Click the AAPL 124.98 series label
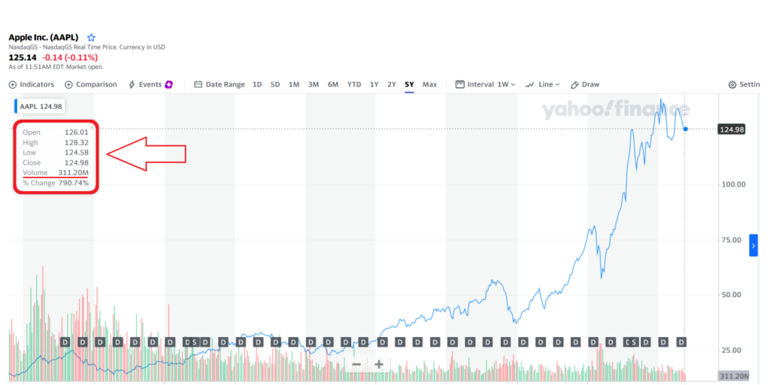This screenshot has height=385, width=770. pos(41,106)
